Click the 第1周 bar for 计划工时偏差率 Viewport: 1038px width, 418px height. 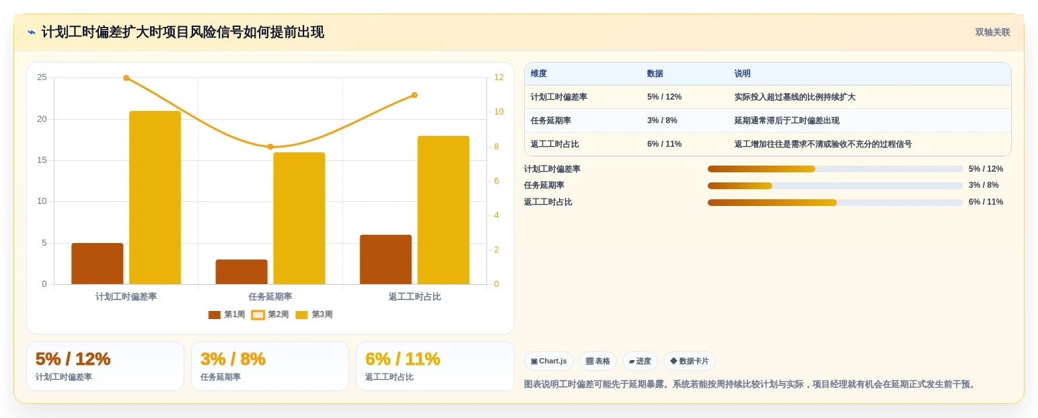tap(98, 264)
